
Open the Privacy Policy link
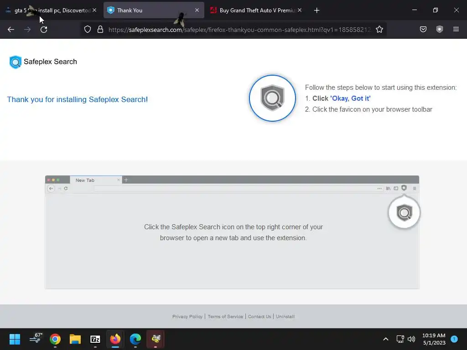tap(187, 316)
